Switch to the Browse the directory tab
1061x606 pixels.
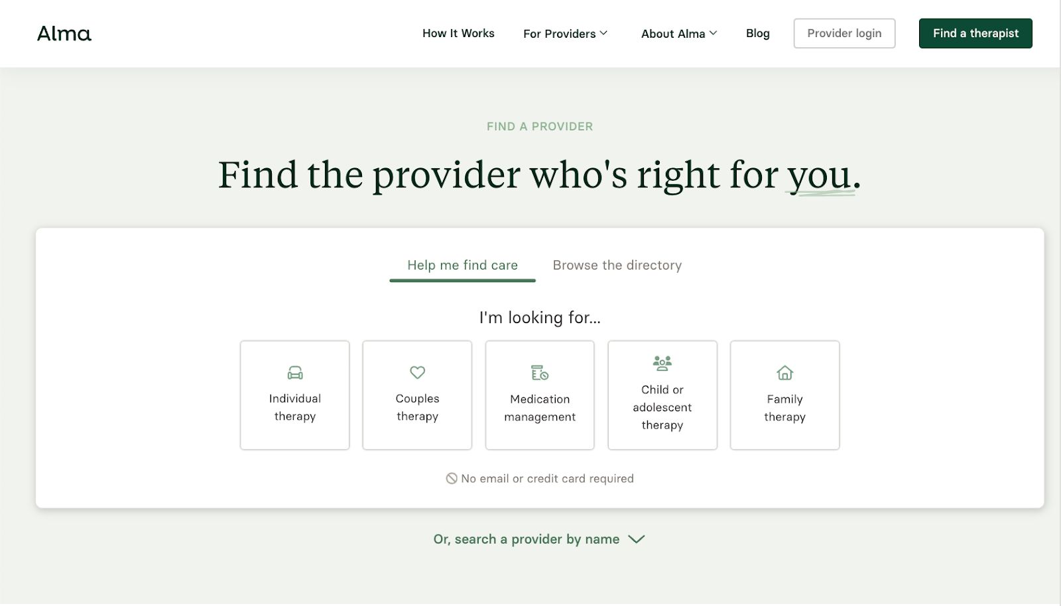pos(617,265)
